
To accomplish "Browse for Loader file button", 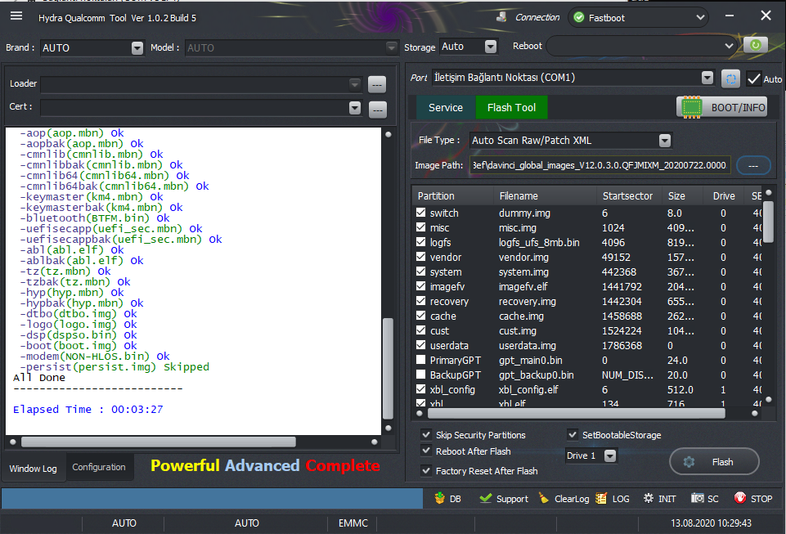I will click(x=377, y=85).
